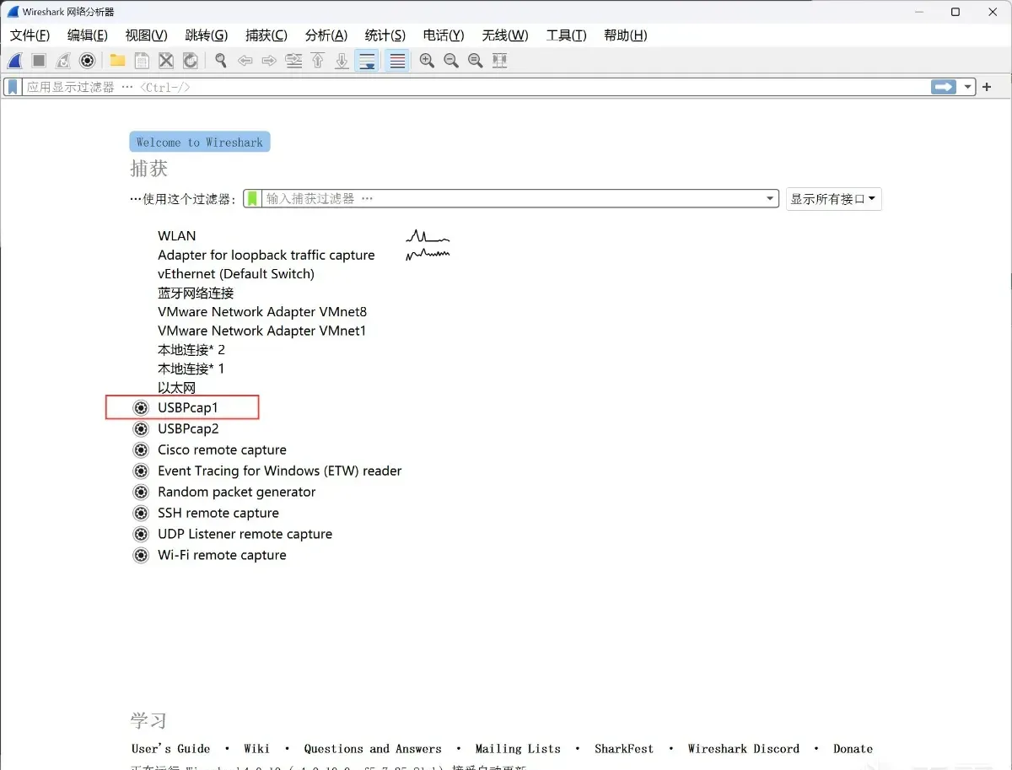
Task: Toggle auto-scroll during live capture icon
Action: point(367,61)
